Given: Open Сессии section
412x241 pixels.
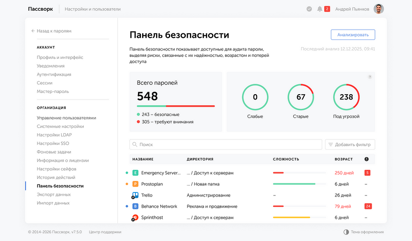Looking at the screenshot, I should click(x=44, y=83).
